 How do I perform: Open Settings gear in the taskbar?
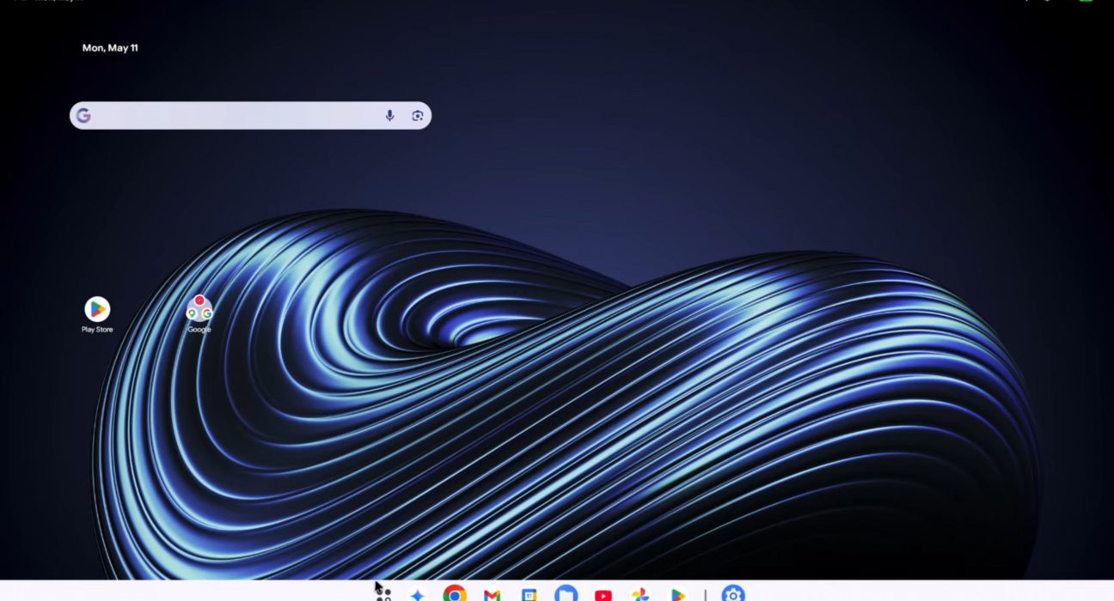coord(732,594)
